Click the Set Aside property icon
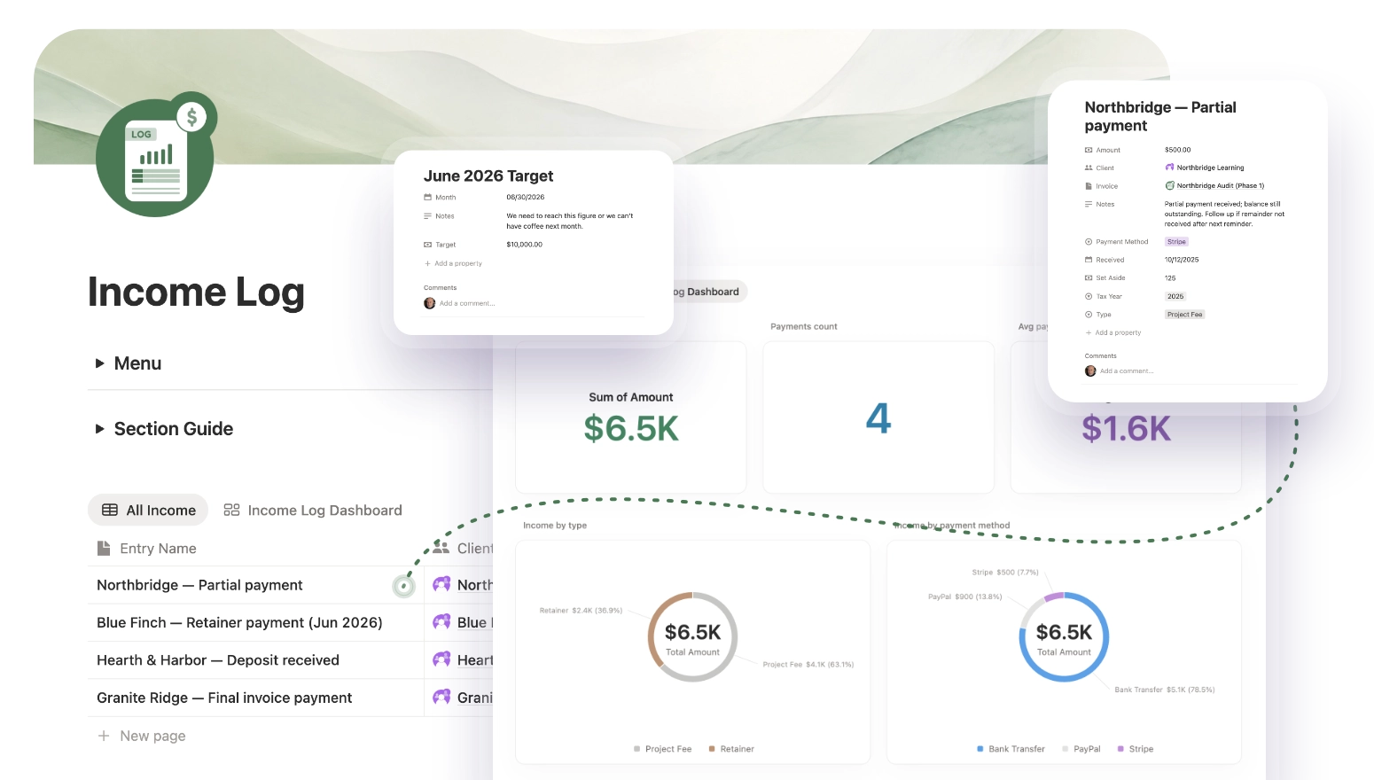 (1089, 278)
